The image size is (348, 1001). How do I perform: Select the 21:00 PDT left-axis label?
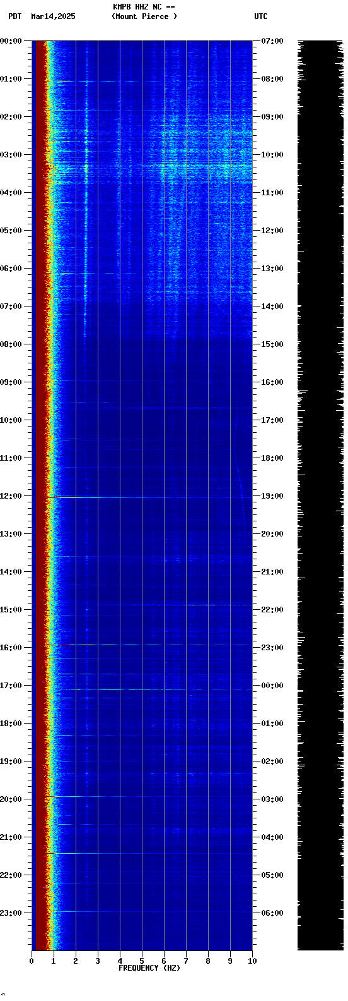[x=11, y=837]
